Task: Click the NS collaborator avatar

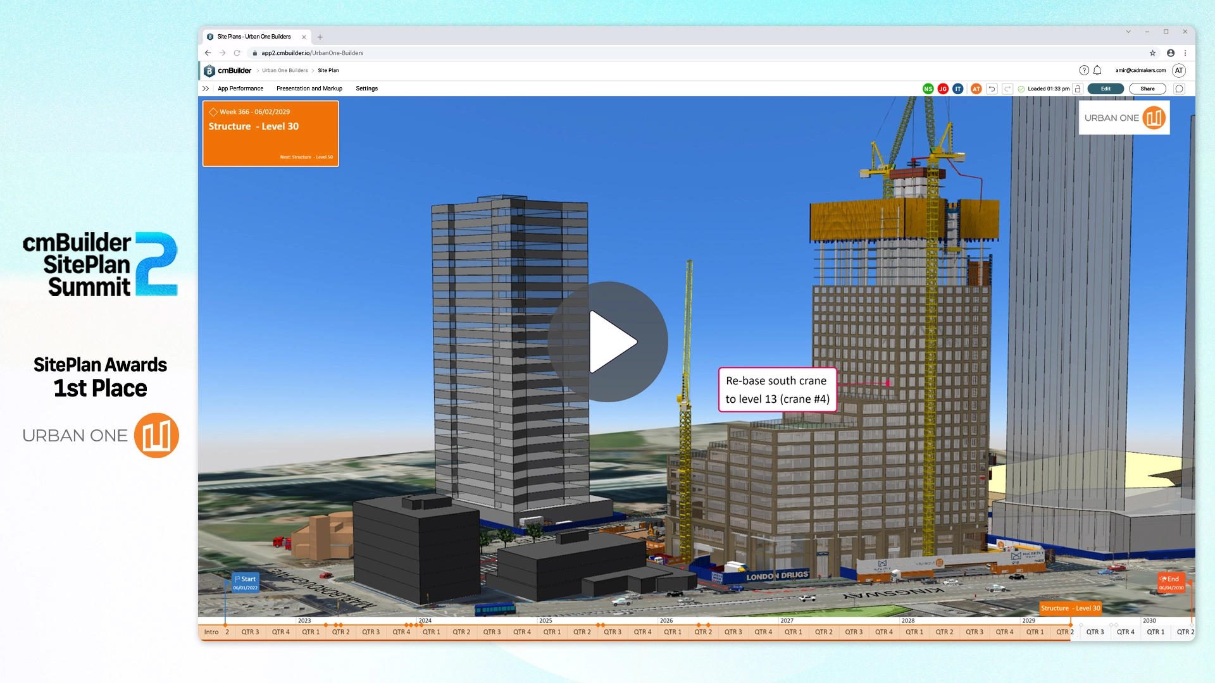Action: pos(928,89)
